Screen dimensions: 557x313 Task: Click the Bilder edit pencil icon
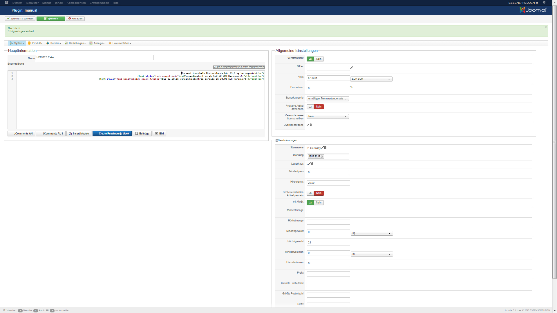(x=352, y=68)
